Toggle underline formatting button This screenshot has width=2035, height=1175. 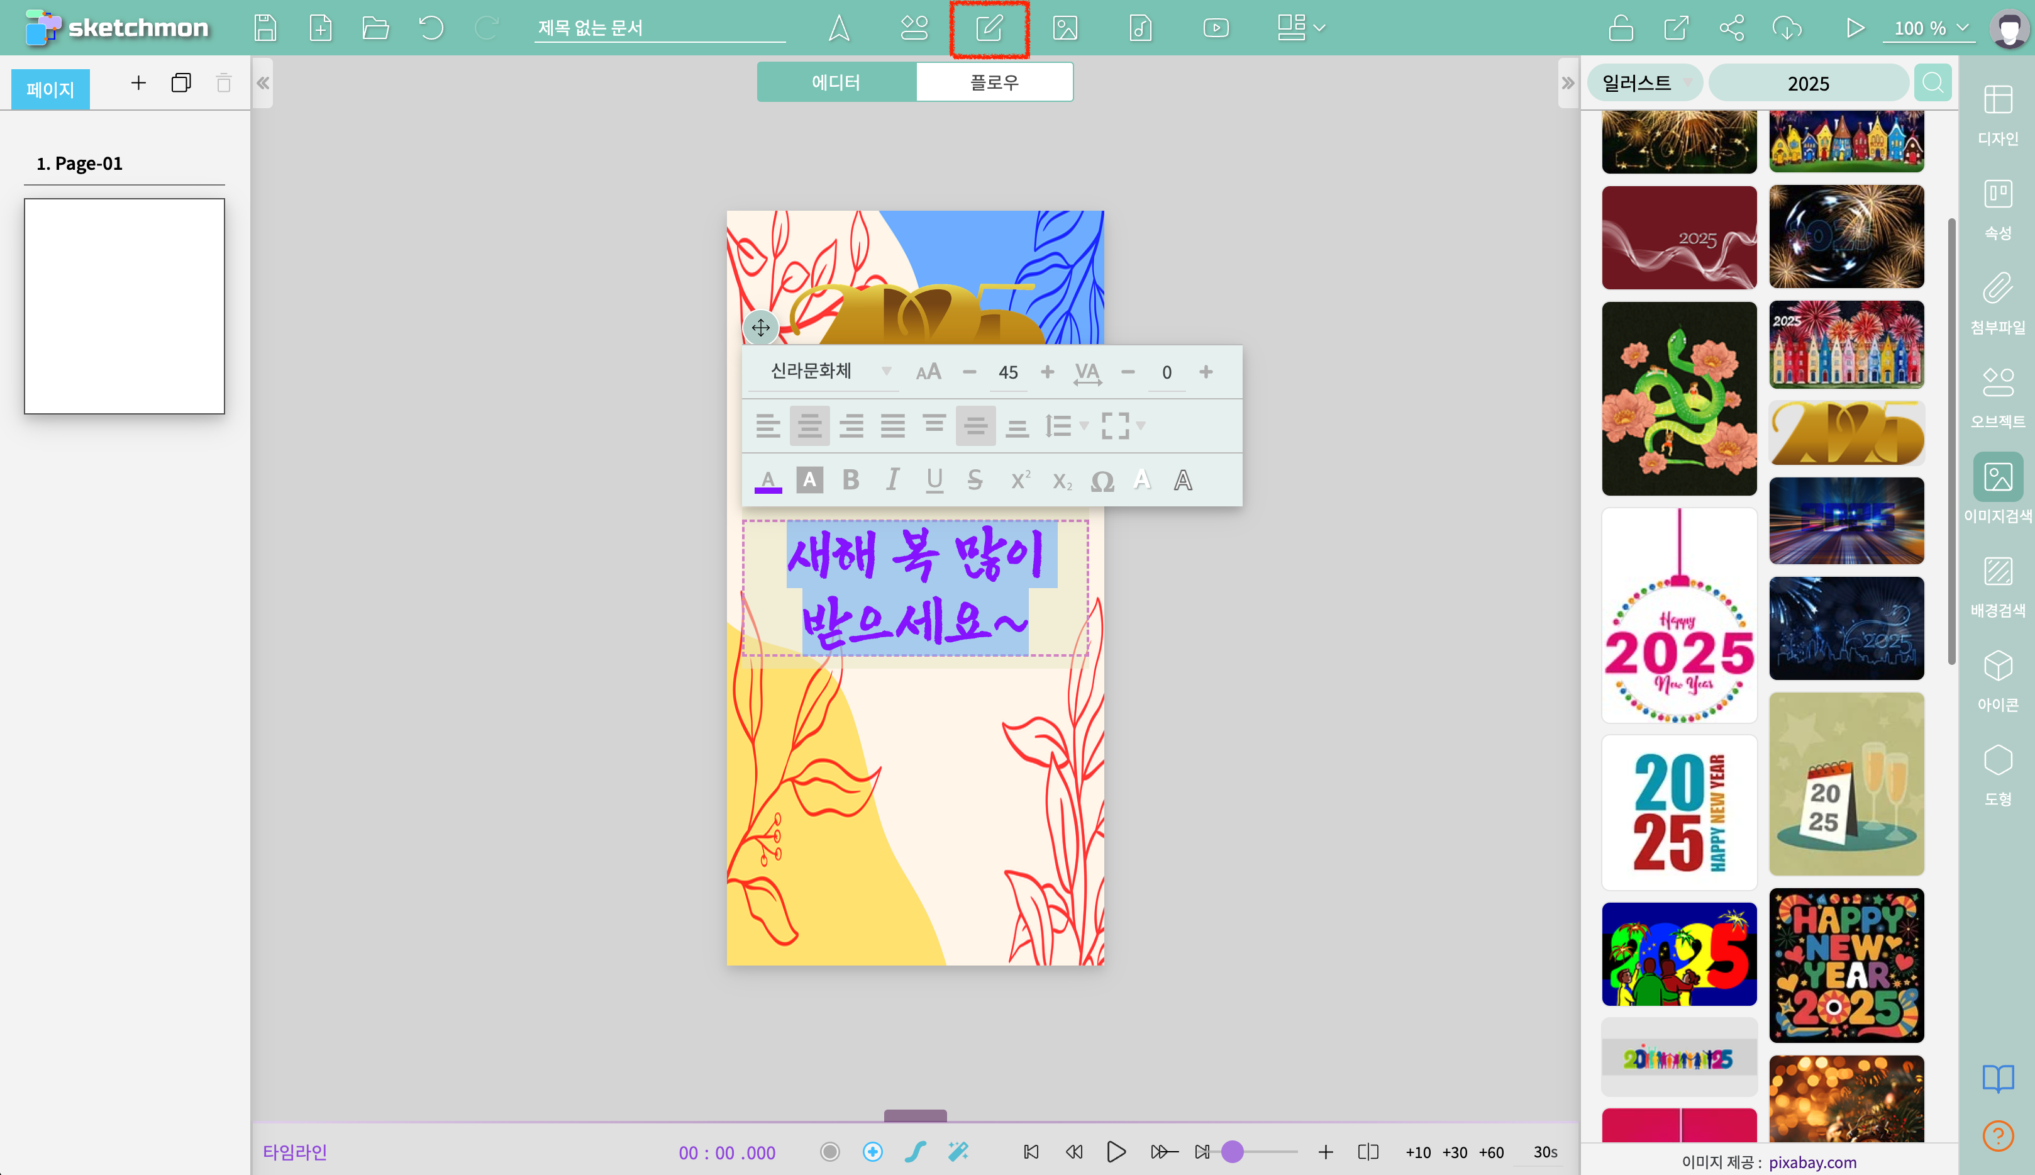tap(934, 481)
